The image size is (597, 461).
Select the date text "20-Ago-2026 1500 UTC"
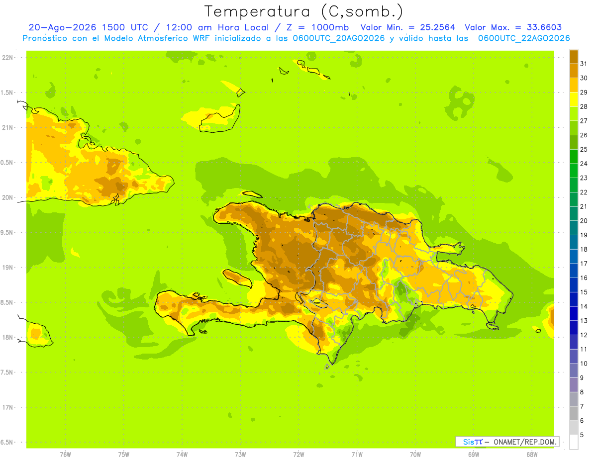click(88, 27)
